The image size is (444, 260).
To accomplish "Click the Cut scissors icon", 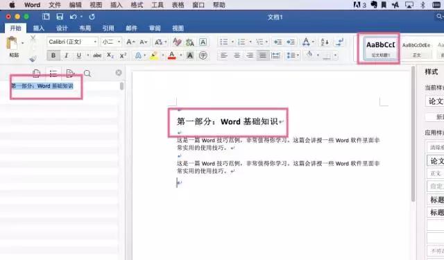I will click(33, 38).
